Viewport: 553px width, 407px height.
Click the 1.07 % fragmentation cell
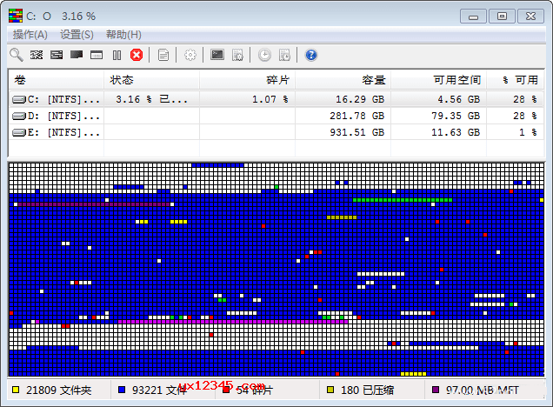247,99
